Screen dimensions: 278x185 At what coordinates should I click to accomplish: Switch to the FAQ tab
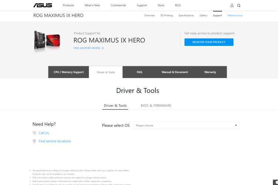[x=139, y=72]
